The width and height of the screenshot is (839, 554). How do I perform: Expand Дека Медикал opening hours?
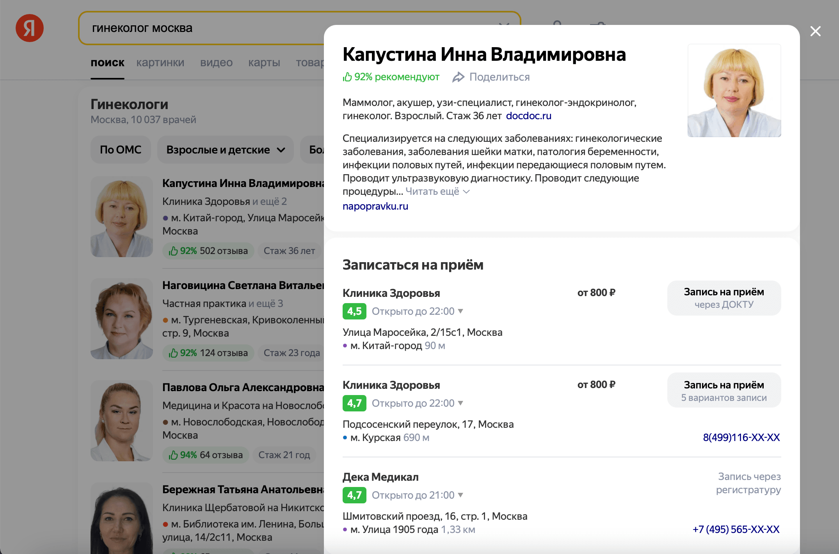pyautogui.click(x=460, y=495)
